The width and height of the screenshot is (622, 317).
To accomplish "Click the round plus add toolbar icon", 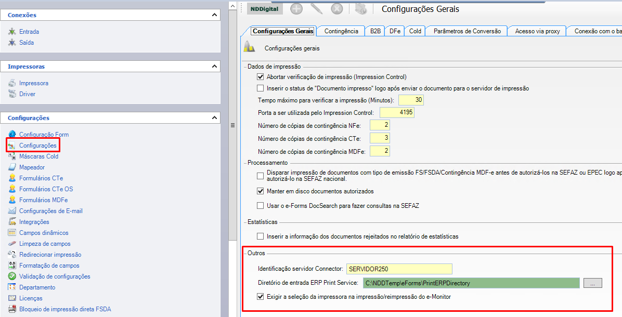I will (x=296, y=8).
